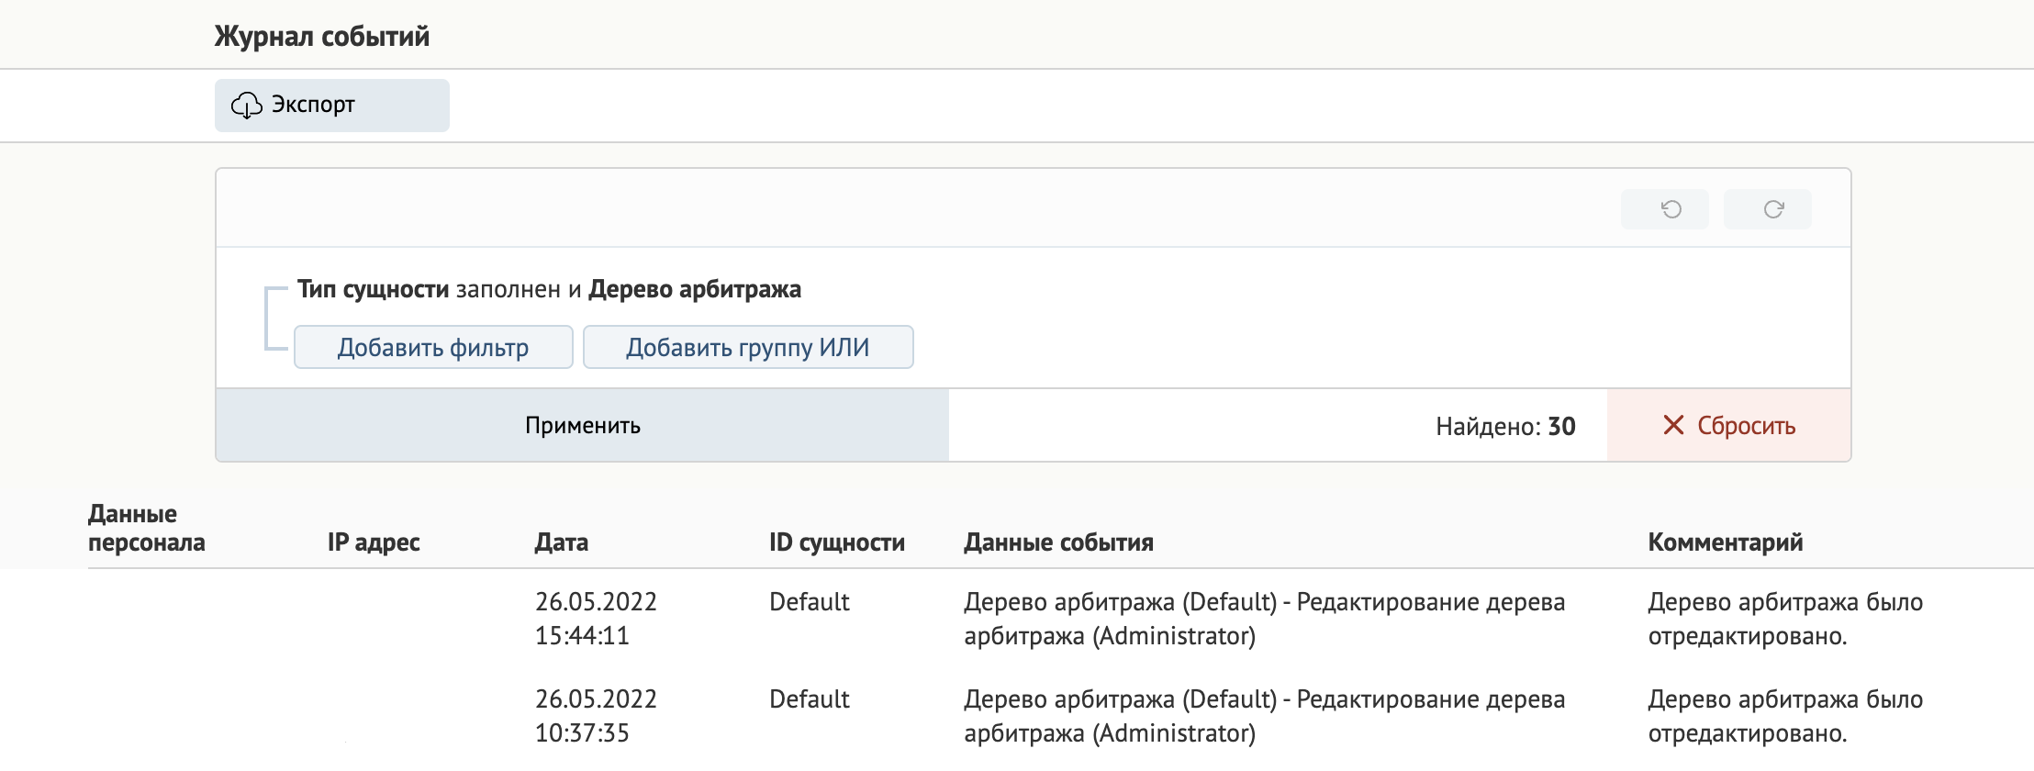Sort by the Комментарий column header

tap(1726, 542)
